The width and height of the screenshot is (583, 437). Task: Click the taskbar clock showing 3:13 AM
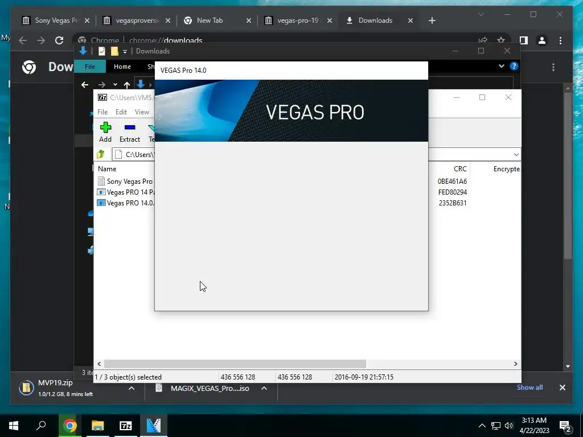pos(534,426)
